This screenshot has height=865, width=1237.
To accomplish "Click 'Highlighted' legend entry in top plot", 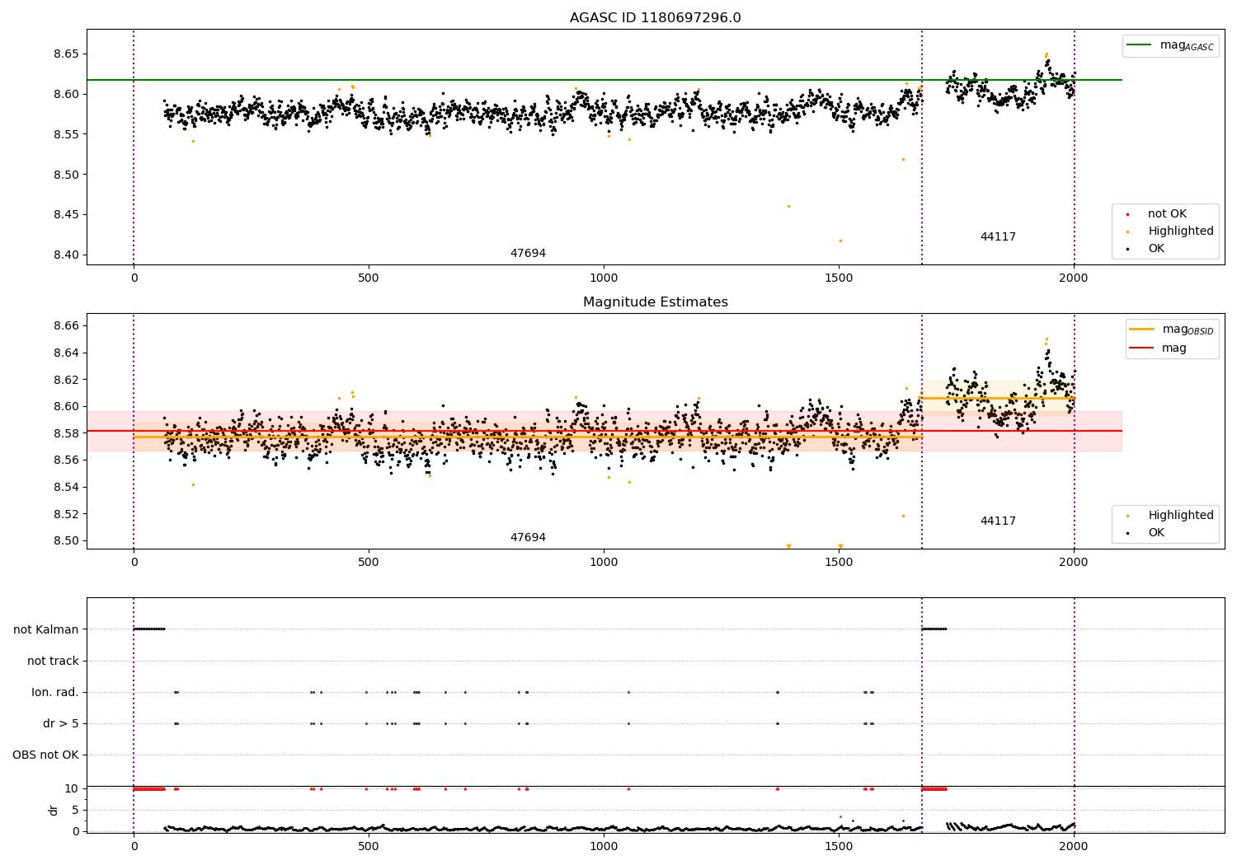I will pos(1181,231).
